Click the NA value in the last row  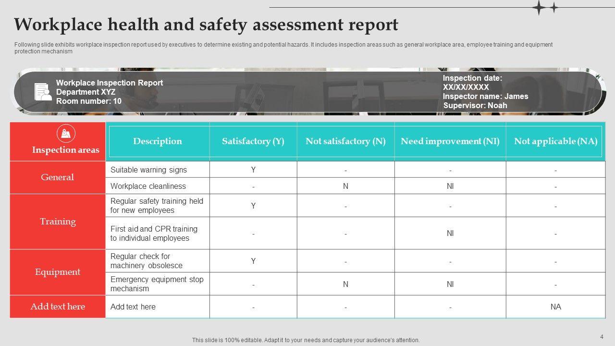click(555, 307)
